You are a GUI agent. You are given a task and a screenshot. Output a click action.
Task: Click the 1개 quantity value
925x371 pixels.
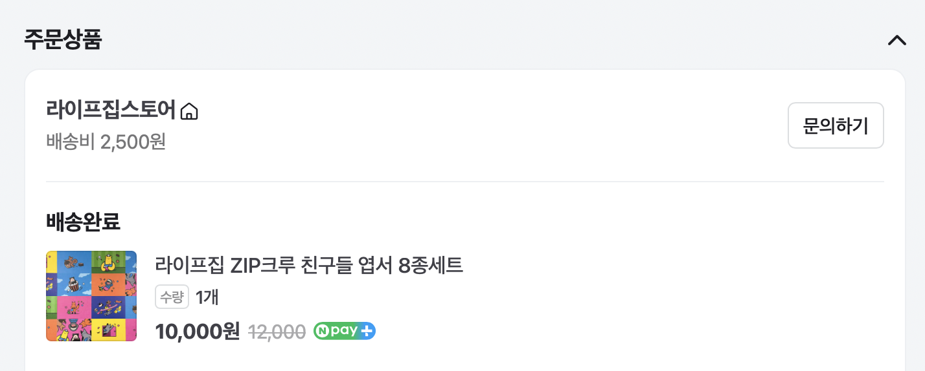coord(207,297)
